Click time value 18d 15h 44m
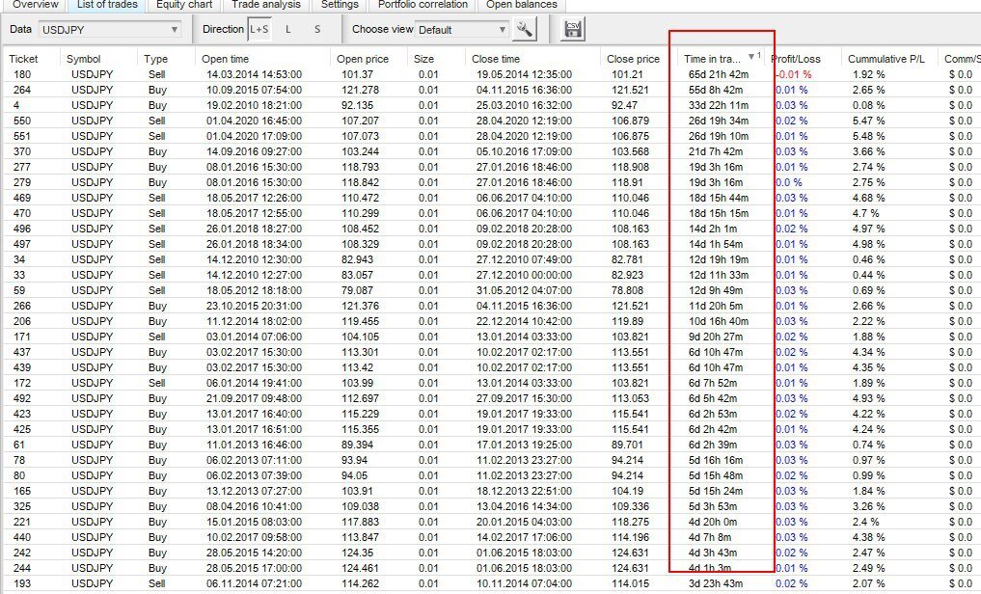 (719, 198)
